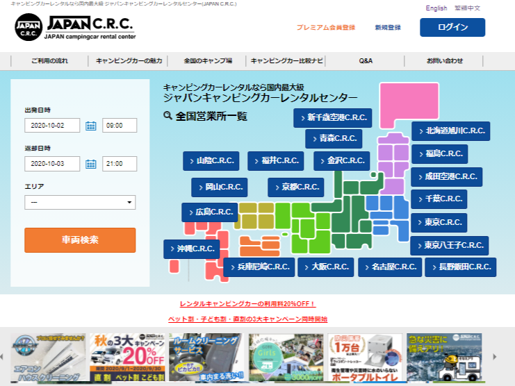This screenshot has height=386, width=515.
Task: Open the 沖縄C.R.C. office link
Action: [x=192, y=249]
